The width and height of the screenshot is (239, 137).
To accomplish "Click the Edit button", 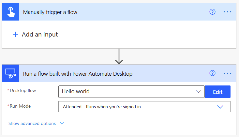I will pos(217,92).
